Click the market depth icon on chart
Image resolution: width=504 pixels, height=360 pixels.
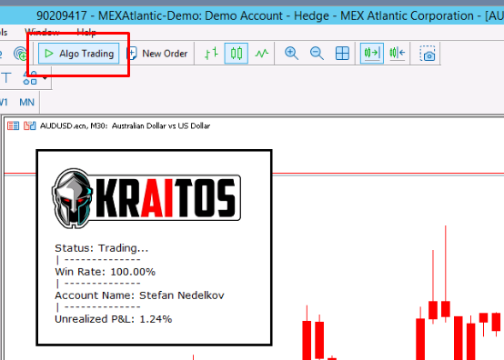[x=13, y=125]
